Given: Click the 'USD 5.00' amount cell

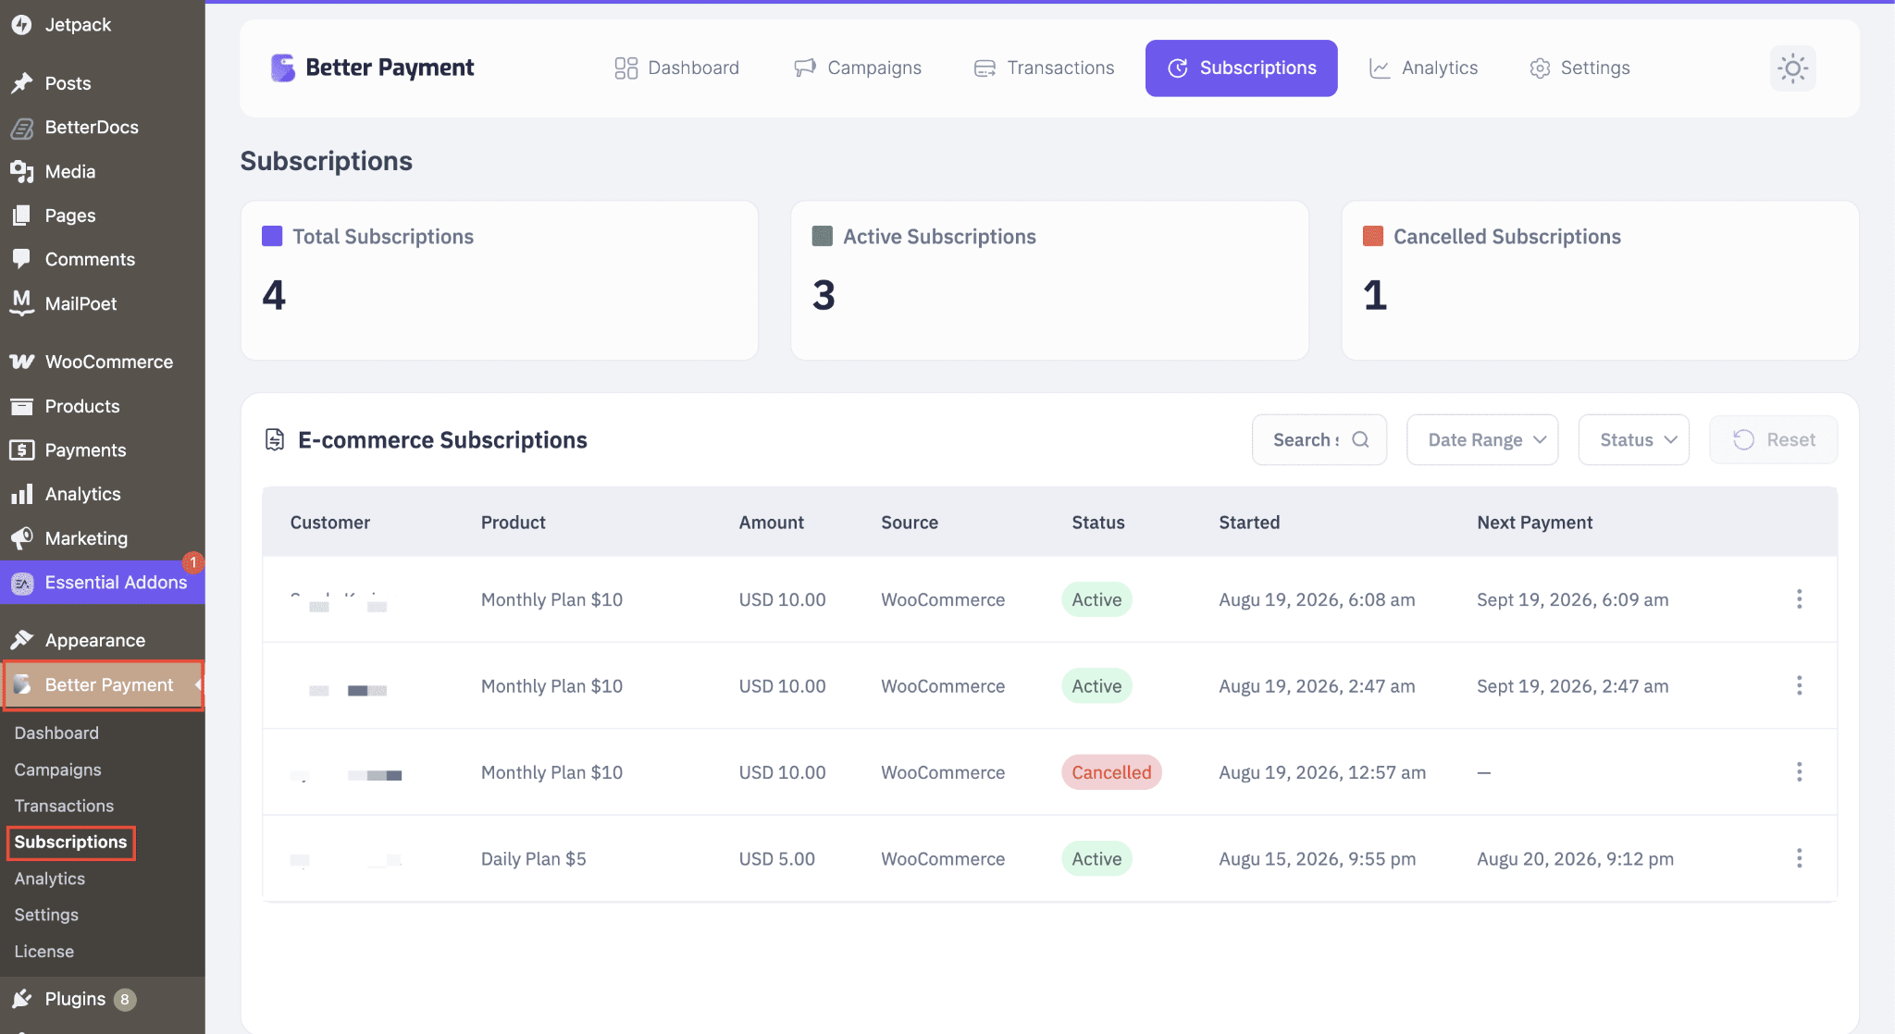Looking at the screenshot, I should 777,859.
